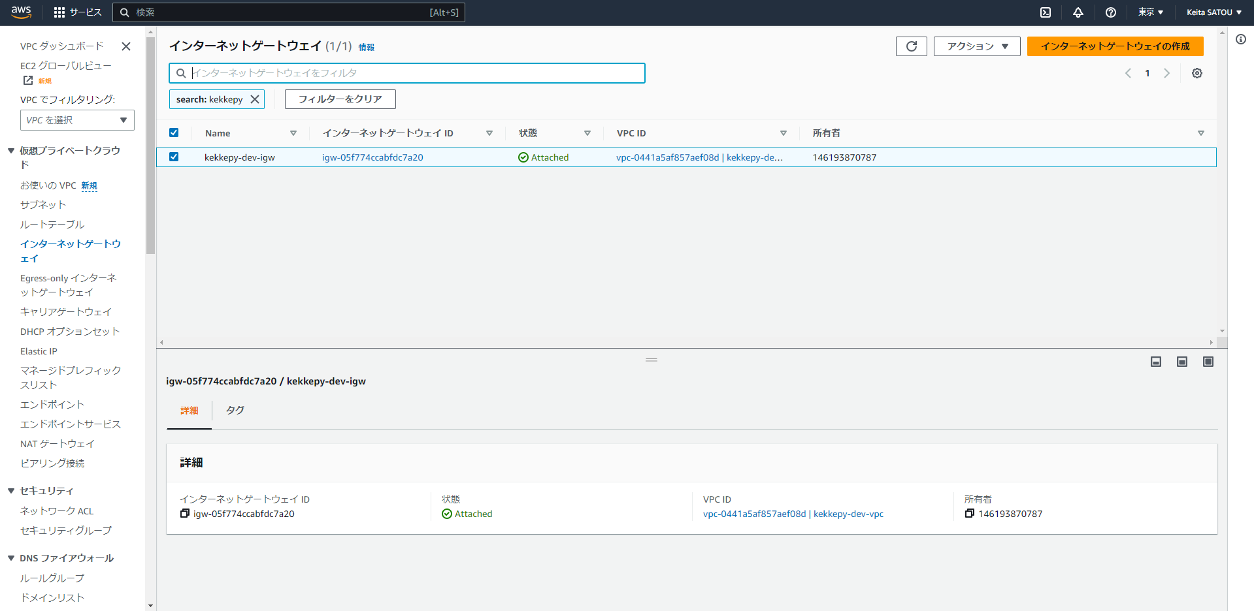Click Create Internet Gateway button

pyautogui.click(x=1115, y=46)
